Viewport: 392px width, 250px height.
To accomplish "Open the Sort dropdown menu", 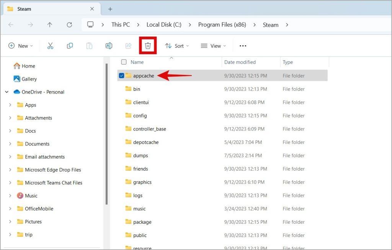I will 177,46.
